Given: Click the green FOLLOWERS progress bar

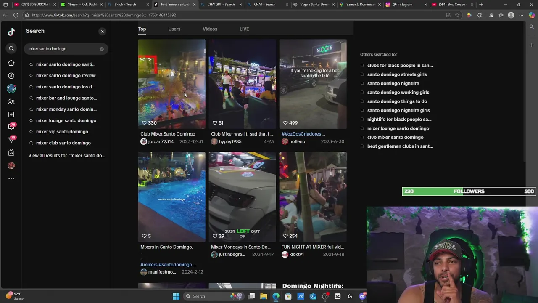Looking at the screenshot, I should [x=469, y=191].
